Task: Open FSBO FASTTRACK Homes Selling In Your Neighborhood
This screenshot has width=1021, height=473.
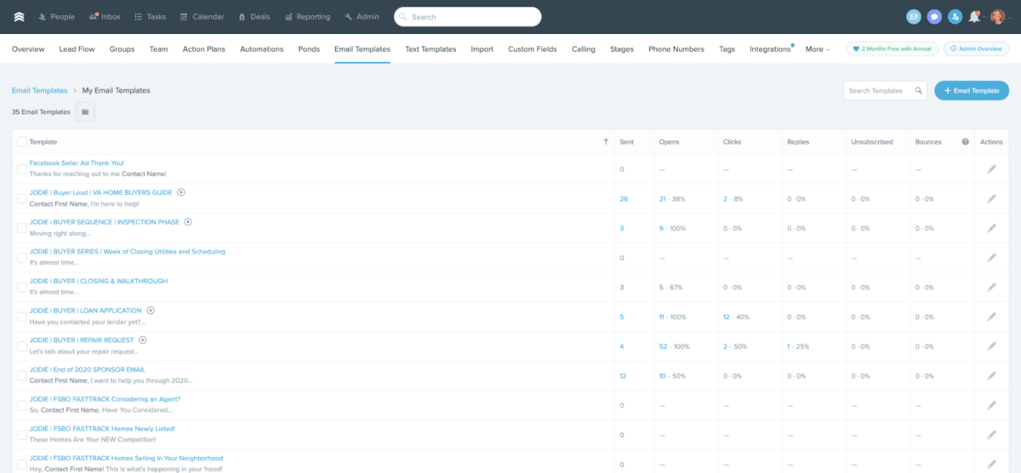Action: (126, 458)
